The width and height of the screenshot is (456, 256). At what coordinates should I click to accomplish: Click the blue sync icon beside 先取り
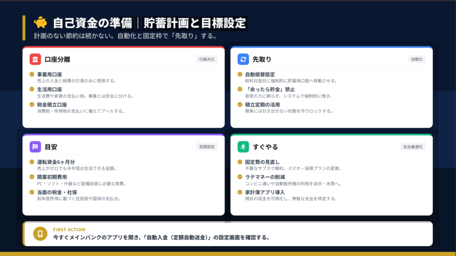pos(243,59)
